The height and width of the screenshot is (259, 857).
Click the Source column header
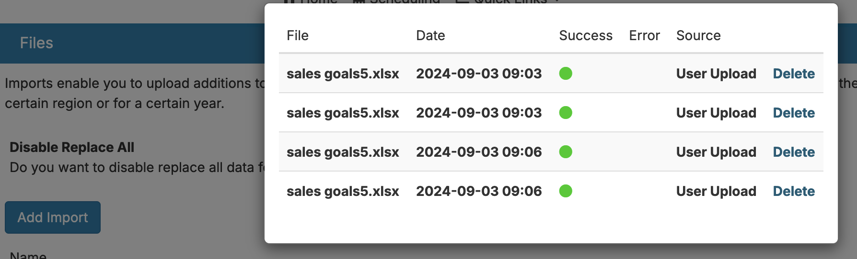click(698, 35)
